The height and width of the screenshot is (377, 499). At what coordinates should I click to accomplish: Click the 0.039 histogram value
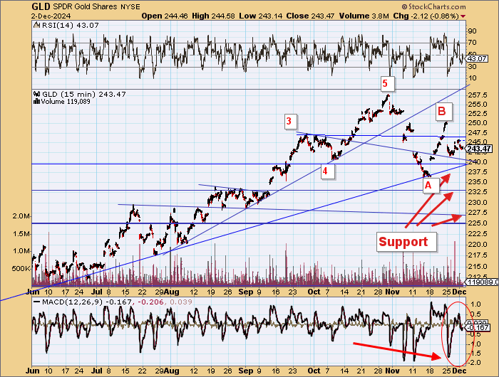tap(181, 302)
